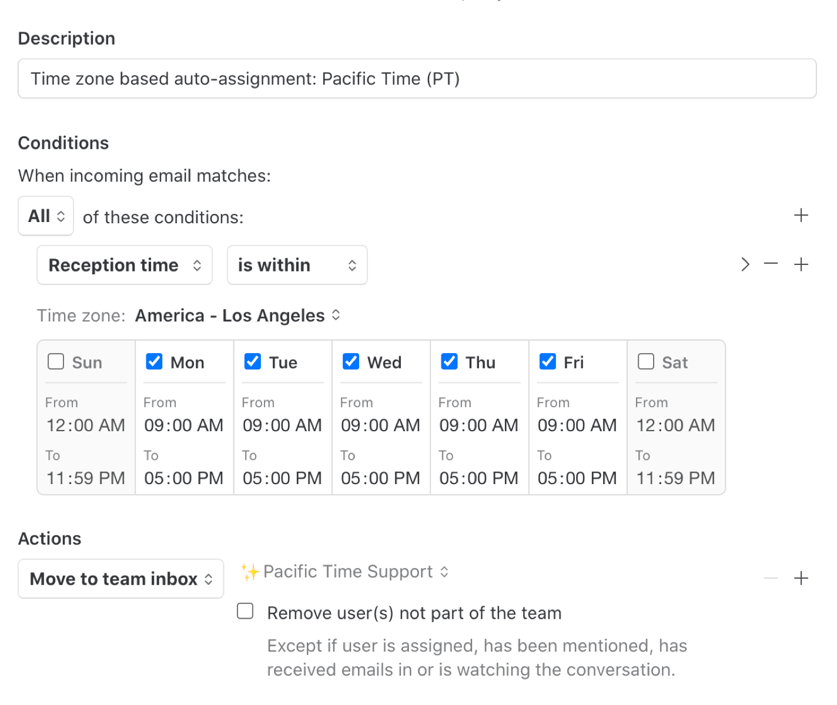Image resolution: width=837 pixels, height=705 pixels.
Task: Enable the Sunday checkbox
Action: click(x=55, y=361)
